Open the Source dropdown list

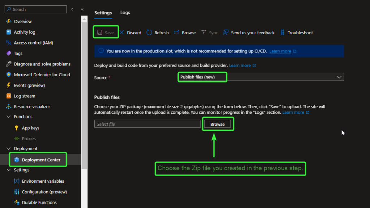(260, 77)
